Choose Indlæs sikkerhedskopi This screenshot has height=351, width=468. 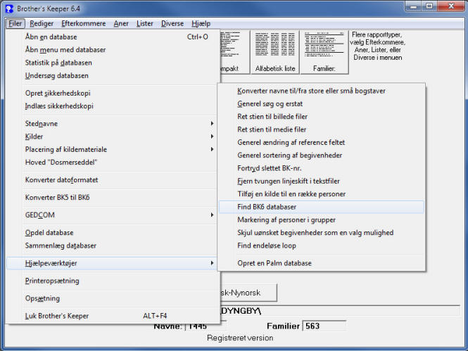[113, 106]
